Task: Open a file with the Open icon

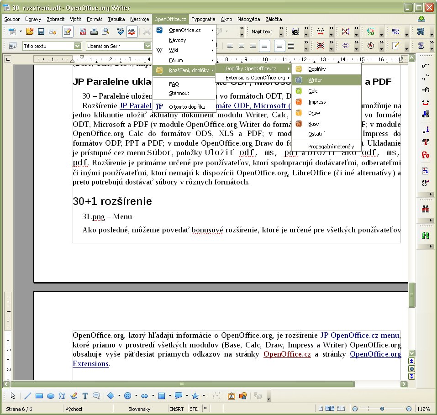Action: click(30, 32)
